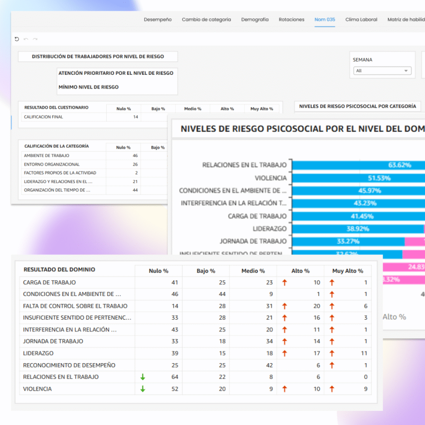Click the redo arrow icon
The height and width of the screenshot is (425, 425).
(x=35, y=39)
